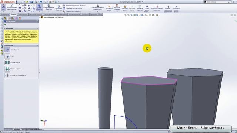Screen dimensions: 237x133
Task: Open dropdown under Display/Delete Relations
Action: (97, 11)
